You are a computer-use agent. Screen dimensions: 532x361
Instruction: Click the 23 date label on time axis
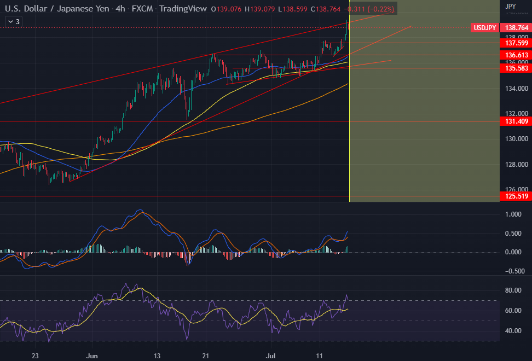pos(35,356)
